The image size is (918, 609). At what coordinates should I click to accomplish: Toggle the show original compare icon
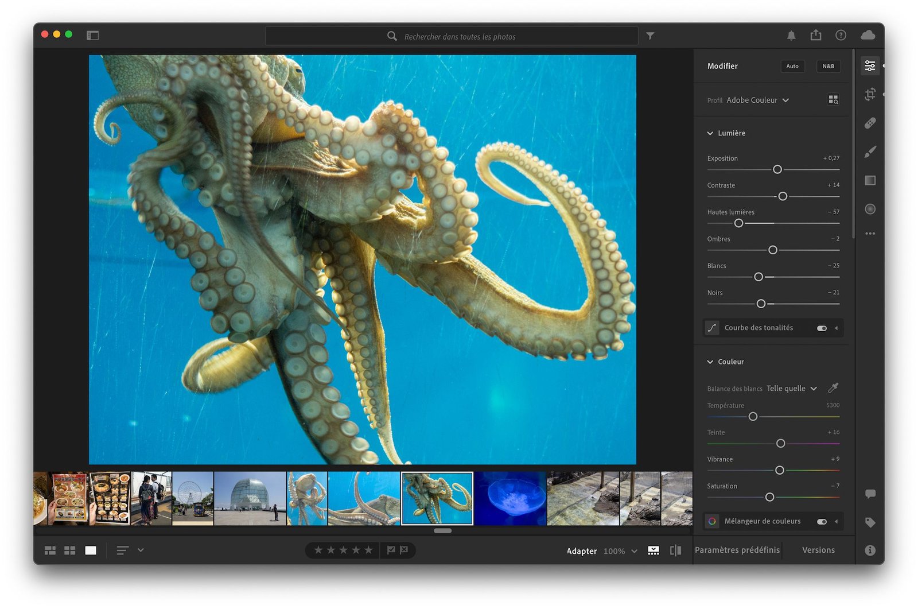tap(675, 550)
